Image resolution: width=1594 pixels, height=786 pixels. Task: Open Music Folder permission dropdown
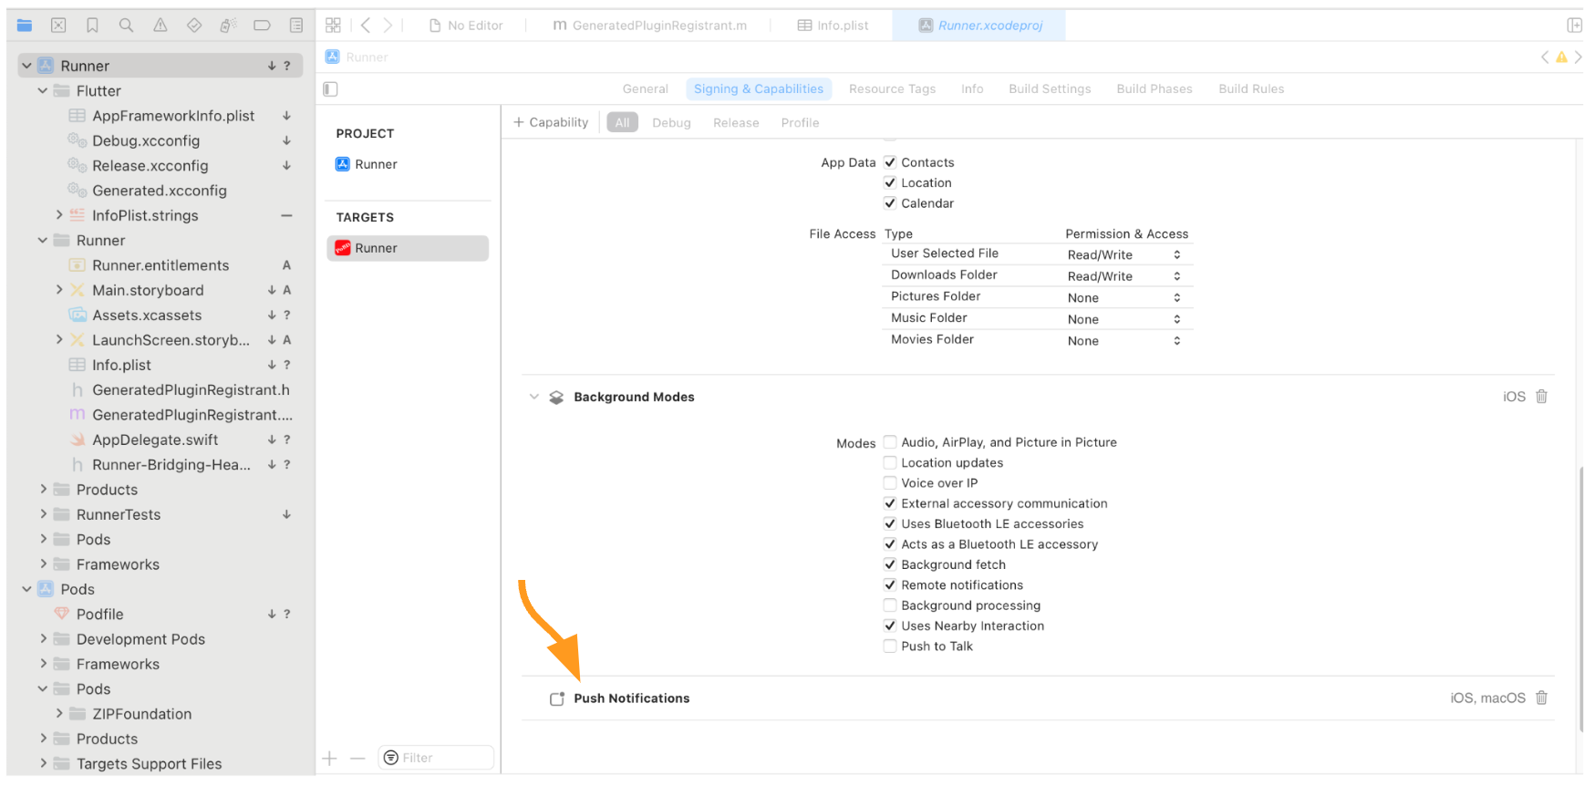[x=1124, y=319]
